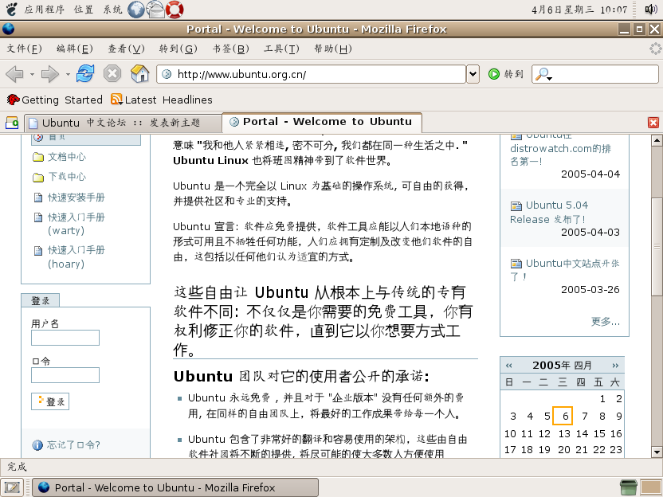
Task: Open the 系统 menu in top panel
Action: click(113, 10)
